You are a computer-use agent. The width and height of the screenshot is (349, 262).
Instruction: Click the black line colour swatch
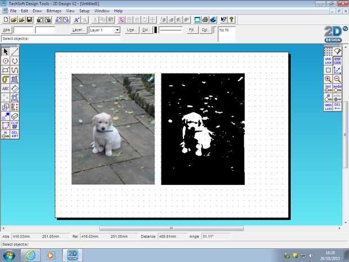[x=155, y=30]
